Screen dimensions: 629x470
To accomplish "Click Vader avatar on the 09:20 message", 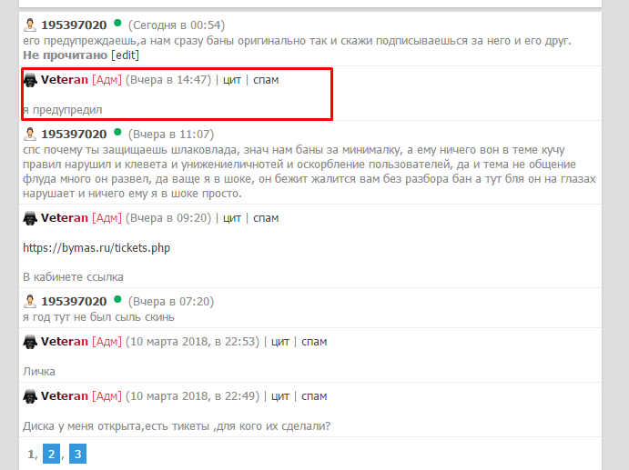I will 30,218.
